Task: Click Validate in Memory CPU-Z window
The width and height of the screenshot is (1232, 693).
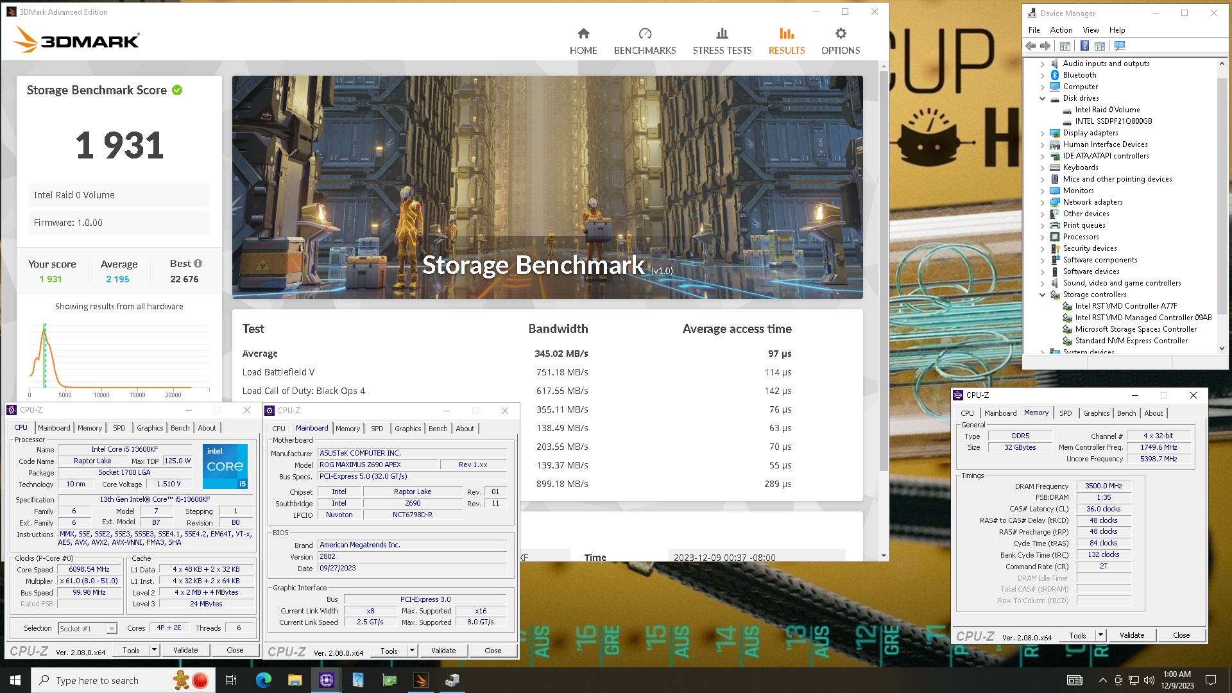Action: (1132, 635)
